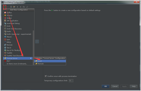The width and height of the screenshot is (141, 91).
Task: Click the Move Down arrow icon
Action: coord(20,7)
